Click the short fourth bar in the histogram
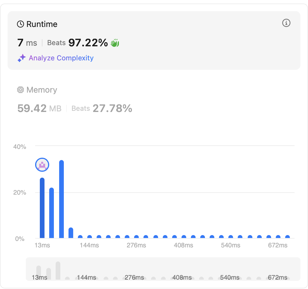 click(x=71, y=233)
